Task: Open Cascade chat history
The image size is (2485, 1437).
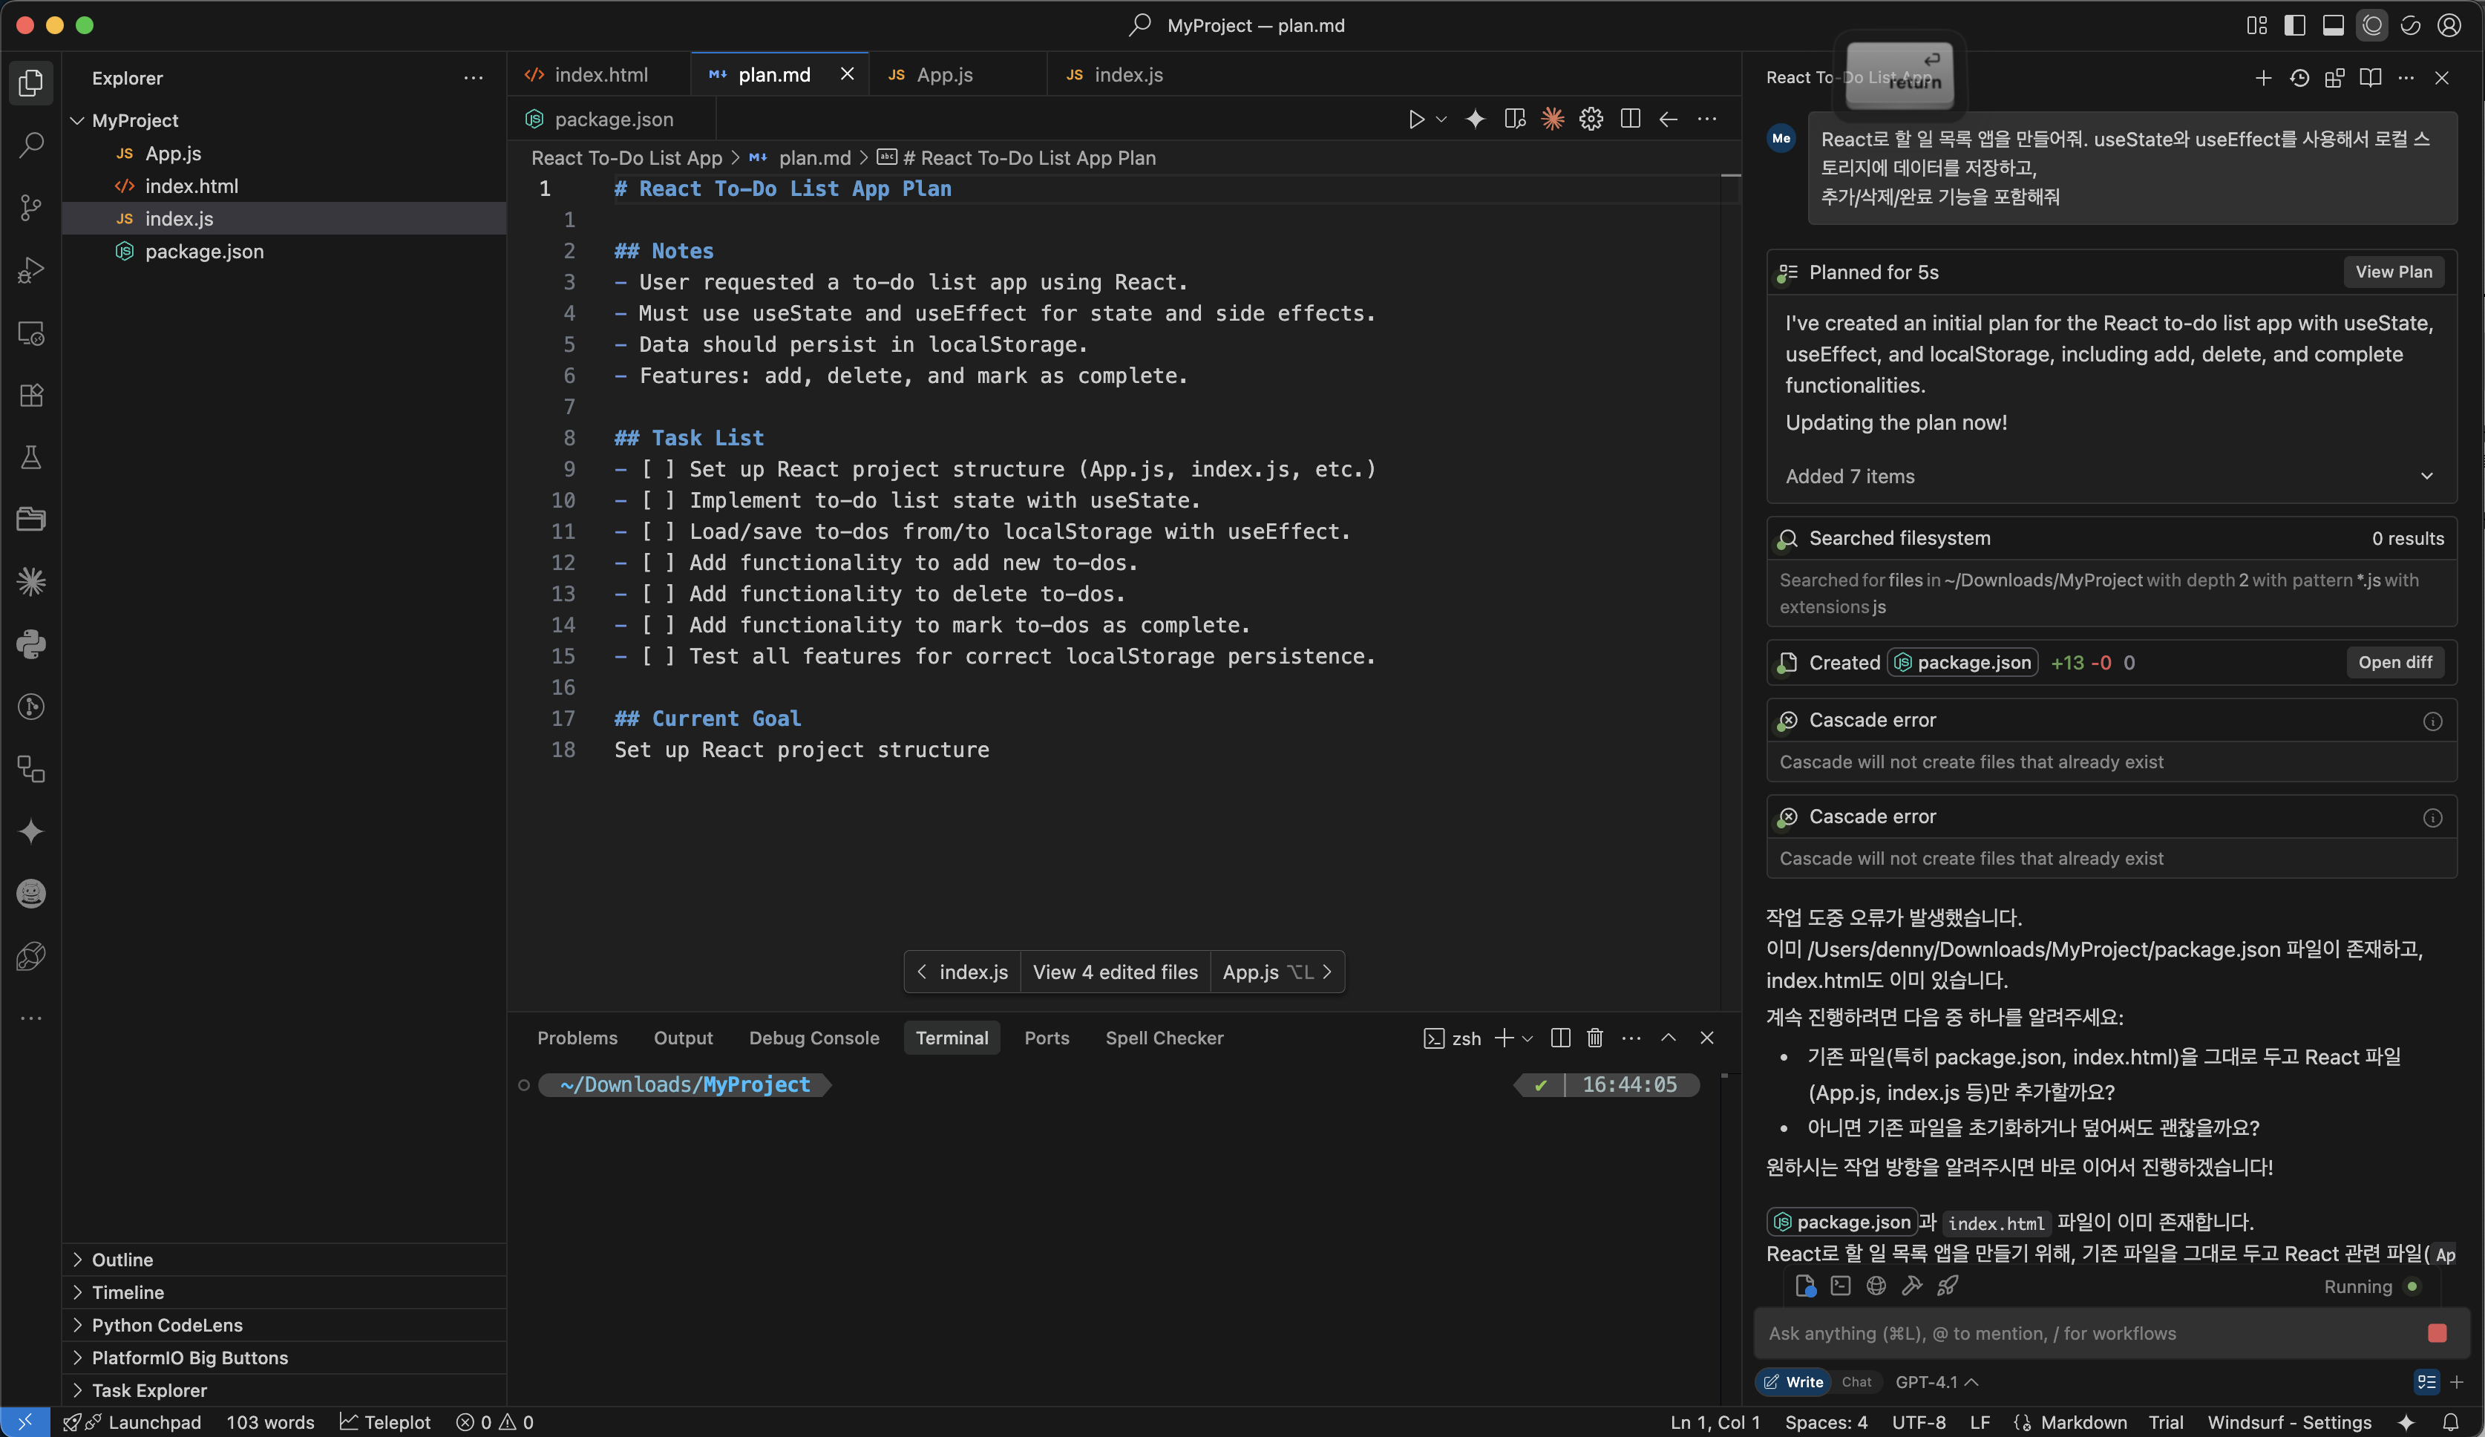Action: click(2299, 78)
